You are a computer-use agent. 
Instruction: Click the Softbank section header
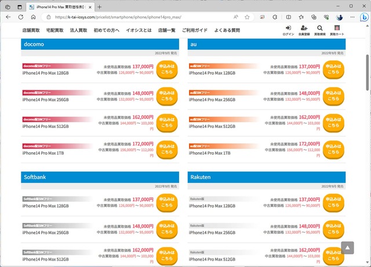point(100,177)
